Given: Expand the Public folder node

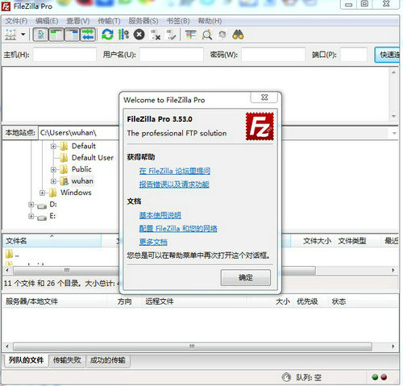Looking at the screenshot, I should [53, 169].
